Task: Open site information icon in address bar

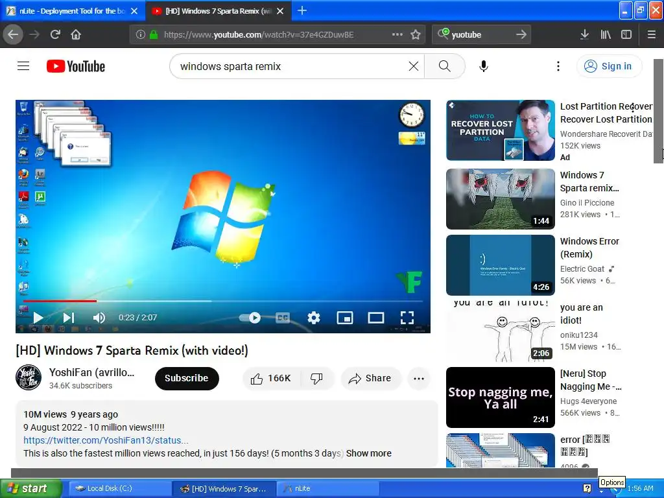Action: 140,35
